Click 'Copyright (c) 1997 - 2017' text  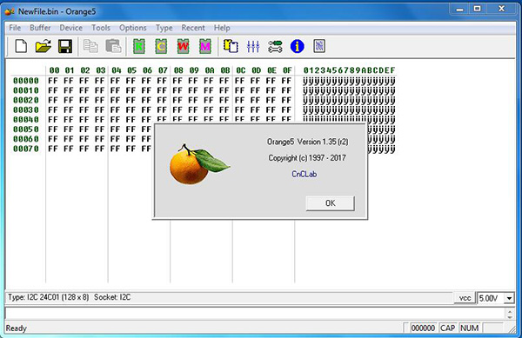click(x=307, y=158)
